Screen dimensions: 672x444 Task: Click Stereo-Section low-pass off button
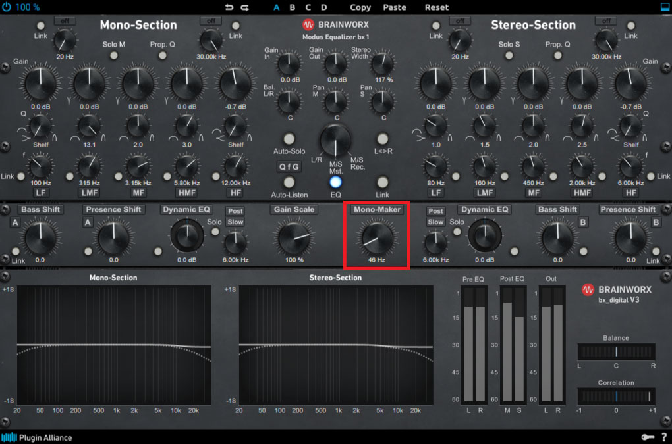point(606,20)
